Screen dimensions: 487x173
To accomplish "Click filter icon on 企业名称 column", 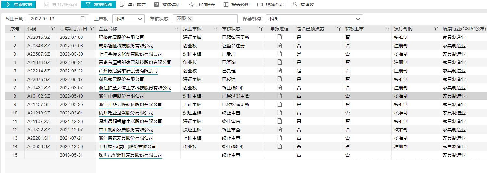I will 176,29.
